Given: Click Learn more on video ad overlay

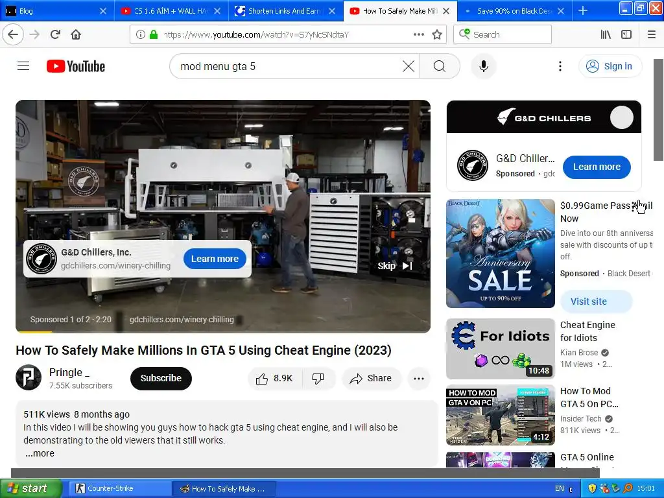Looking at the screenshot, I should tap(215, 259).
